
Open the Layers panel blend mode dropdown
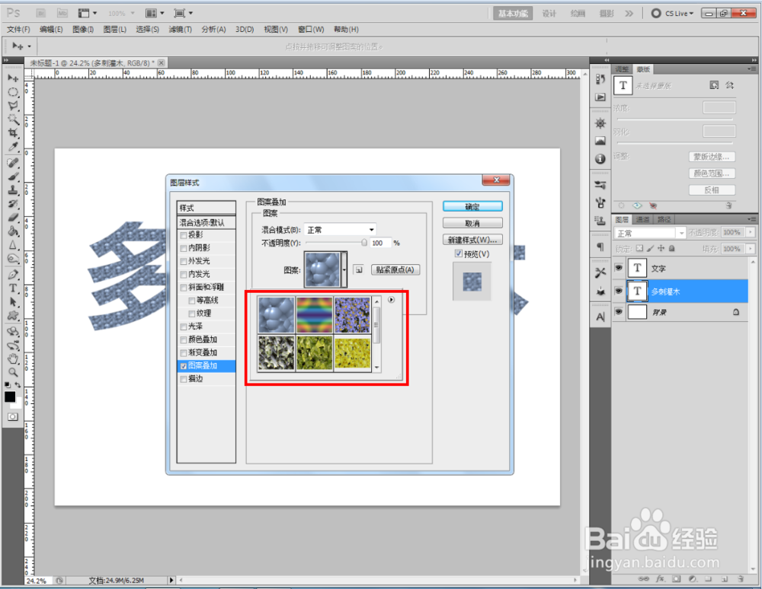(x=650, y=234)
